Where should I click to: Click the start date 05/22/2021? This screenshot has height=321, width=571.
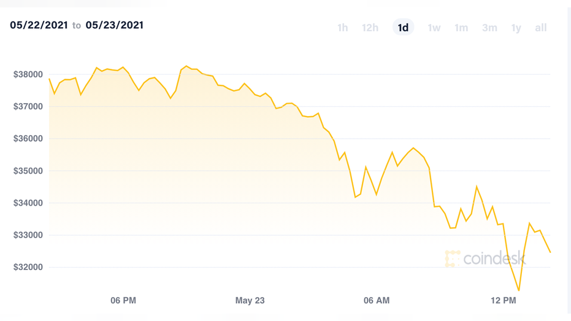[39, 25]
